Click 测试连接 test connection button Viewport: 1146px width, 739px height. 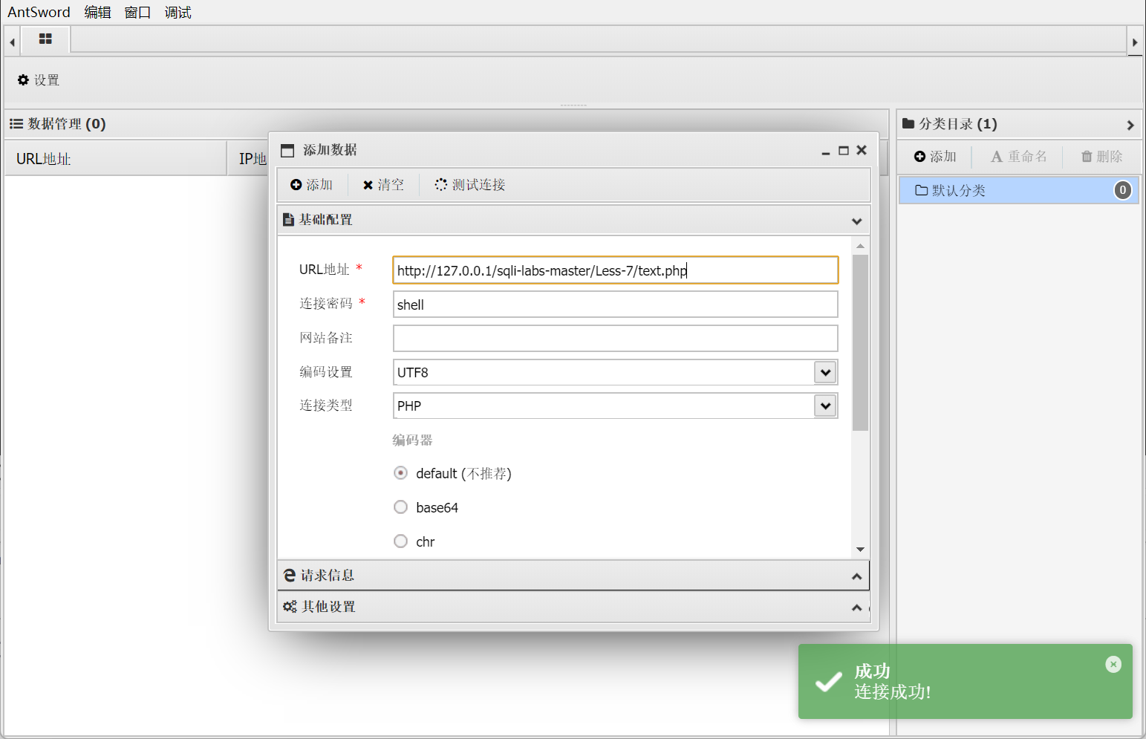click(470, 185)
